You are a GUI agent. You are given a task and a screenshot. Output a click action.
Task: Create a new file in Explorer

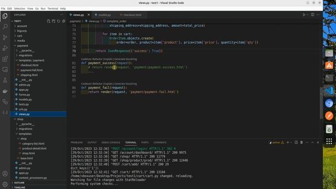click(48, 21)
